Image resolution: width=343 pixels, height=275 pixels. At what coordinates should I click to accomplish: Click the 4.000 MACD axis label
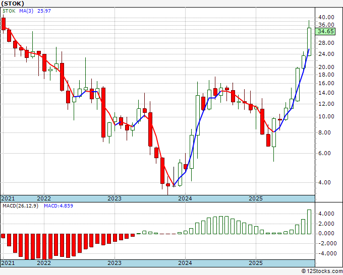tap(326, 214)
